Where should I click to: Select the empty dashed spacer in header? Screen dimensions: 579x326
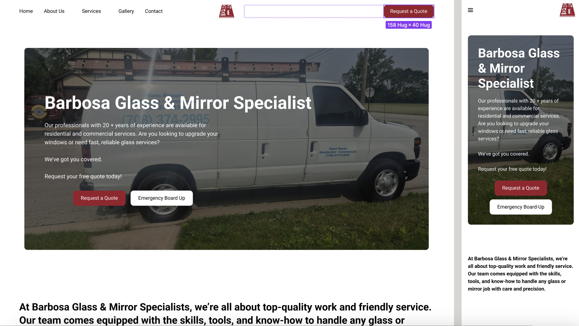(x=314, y=11)
